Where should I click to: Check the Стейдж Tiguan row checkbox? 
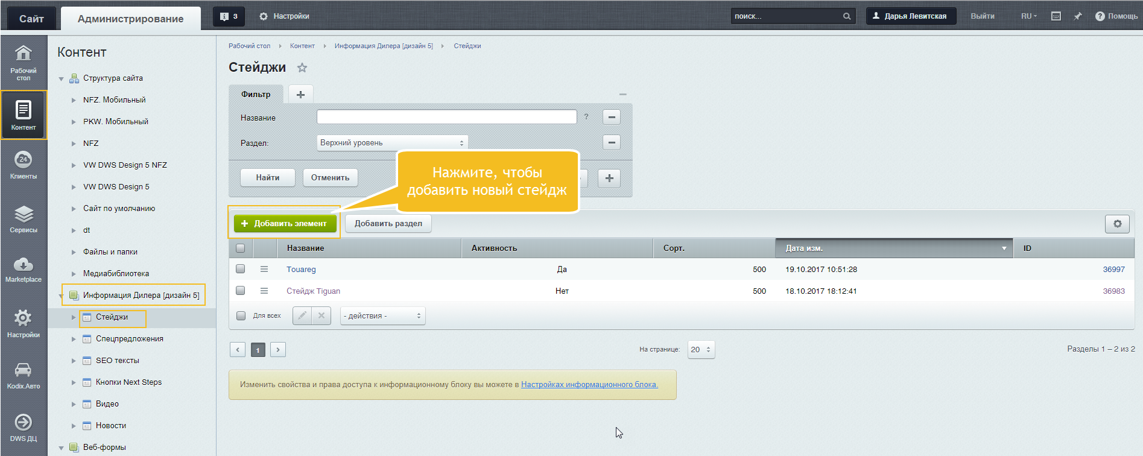click(x=241, y=291)
